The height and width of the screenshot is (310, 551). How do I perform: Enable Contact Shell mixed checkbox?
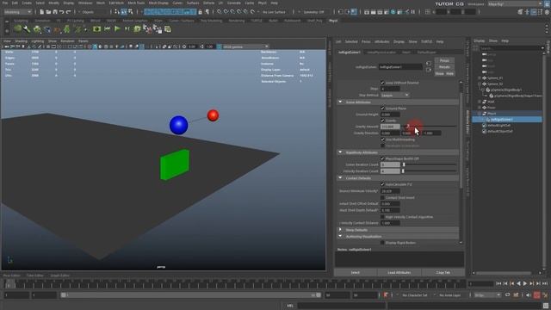[382, 197]
